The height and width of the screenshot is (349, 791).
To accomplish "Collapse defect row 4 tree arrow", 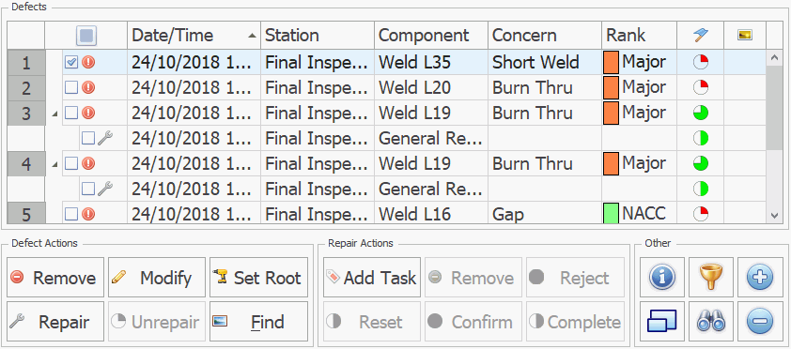I will [x=55, y=163].
